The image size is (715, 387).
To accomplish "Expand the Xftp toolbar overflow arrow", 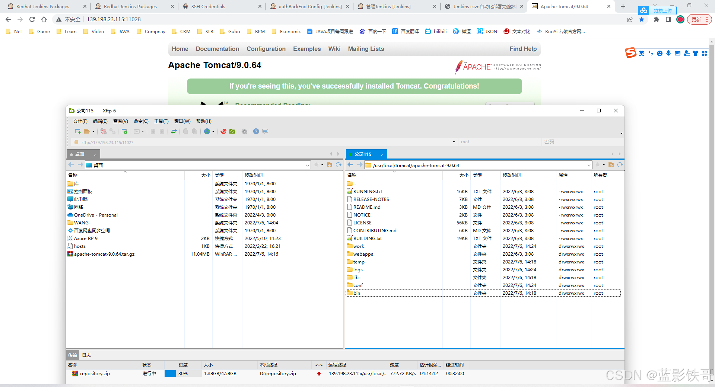I will 622,133.
